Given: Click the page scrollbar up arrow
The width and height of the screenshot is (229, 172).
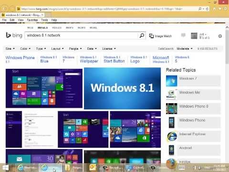Looking at the screenshot, I should 227,28.
